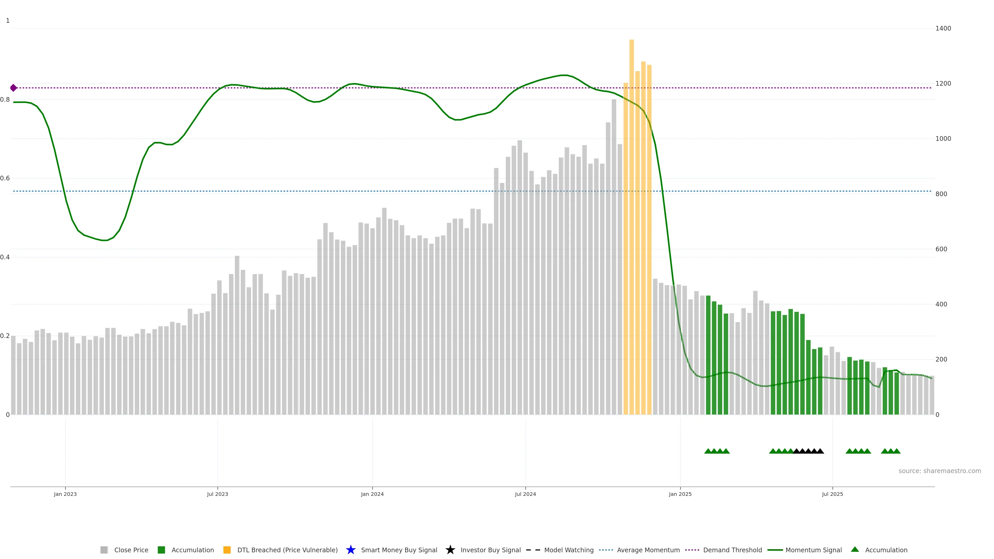
Task: Click the purple diamond Demand Threshold marker
Action: (x=13, y=88)
